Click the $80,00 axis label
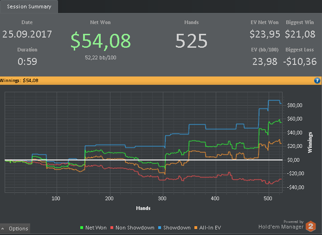This screenshot has height=235, width=322. tap(295, 105)
